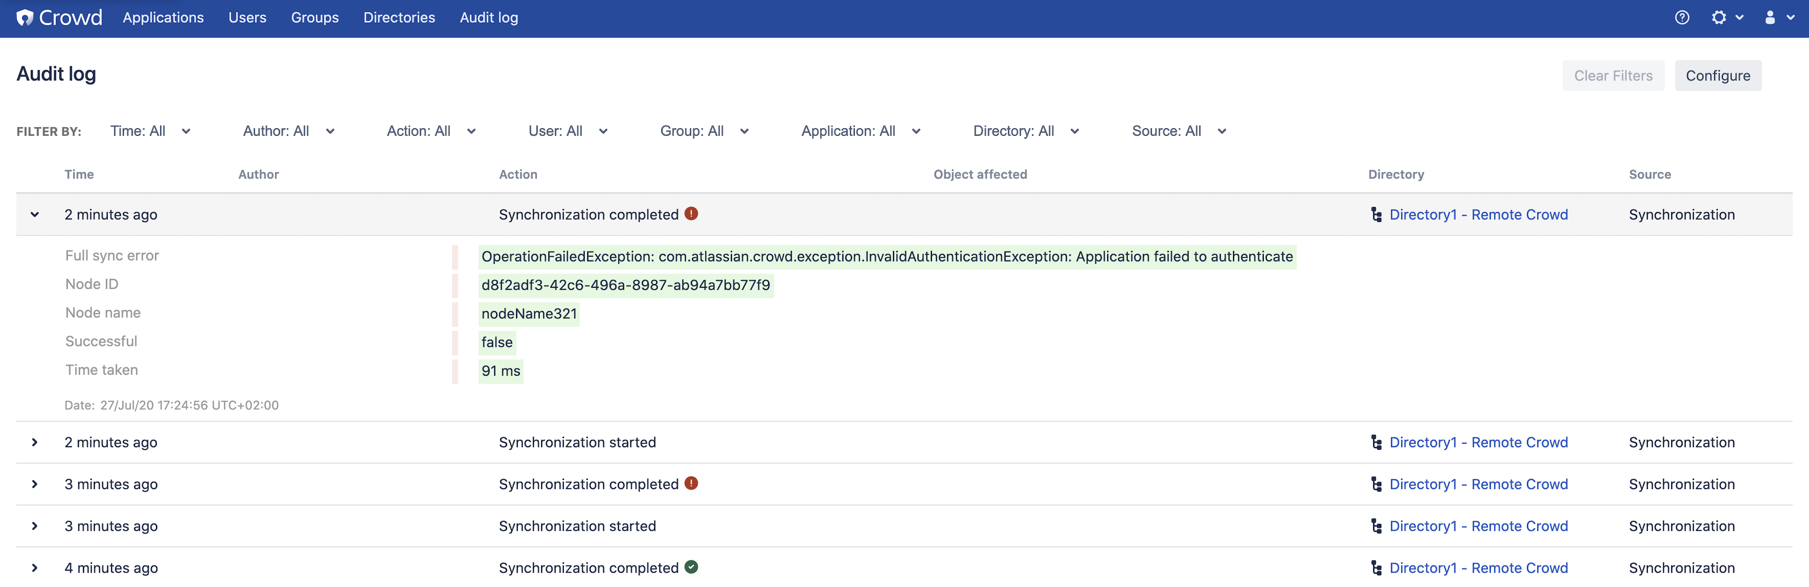1809x587 pixels.
Task: Click red error icon on 3 minutes ago row
Action: click(691, 483)
